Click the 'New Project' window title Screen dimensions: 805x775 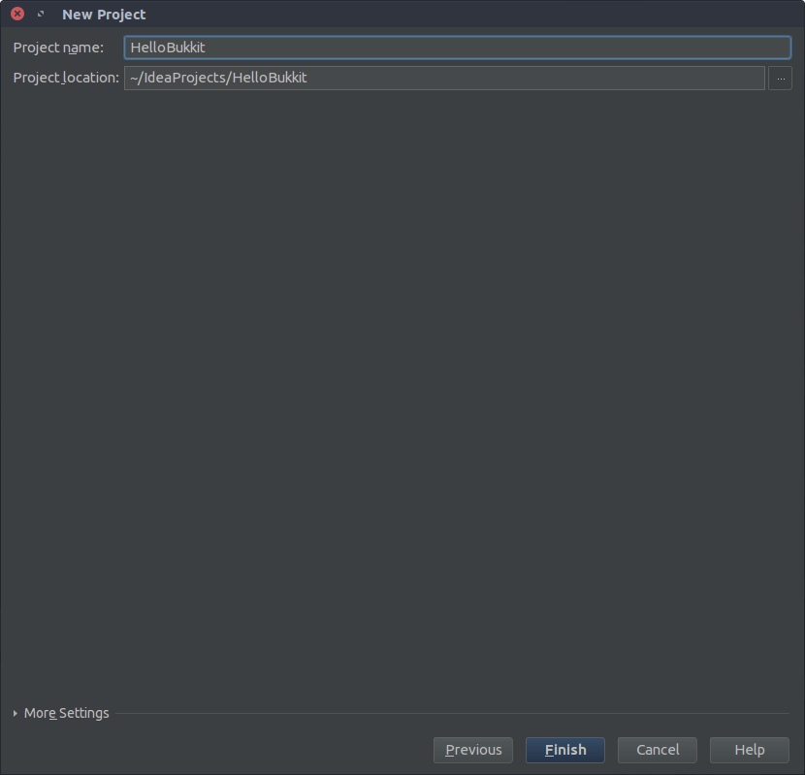104,15
